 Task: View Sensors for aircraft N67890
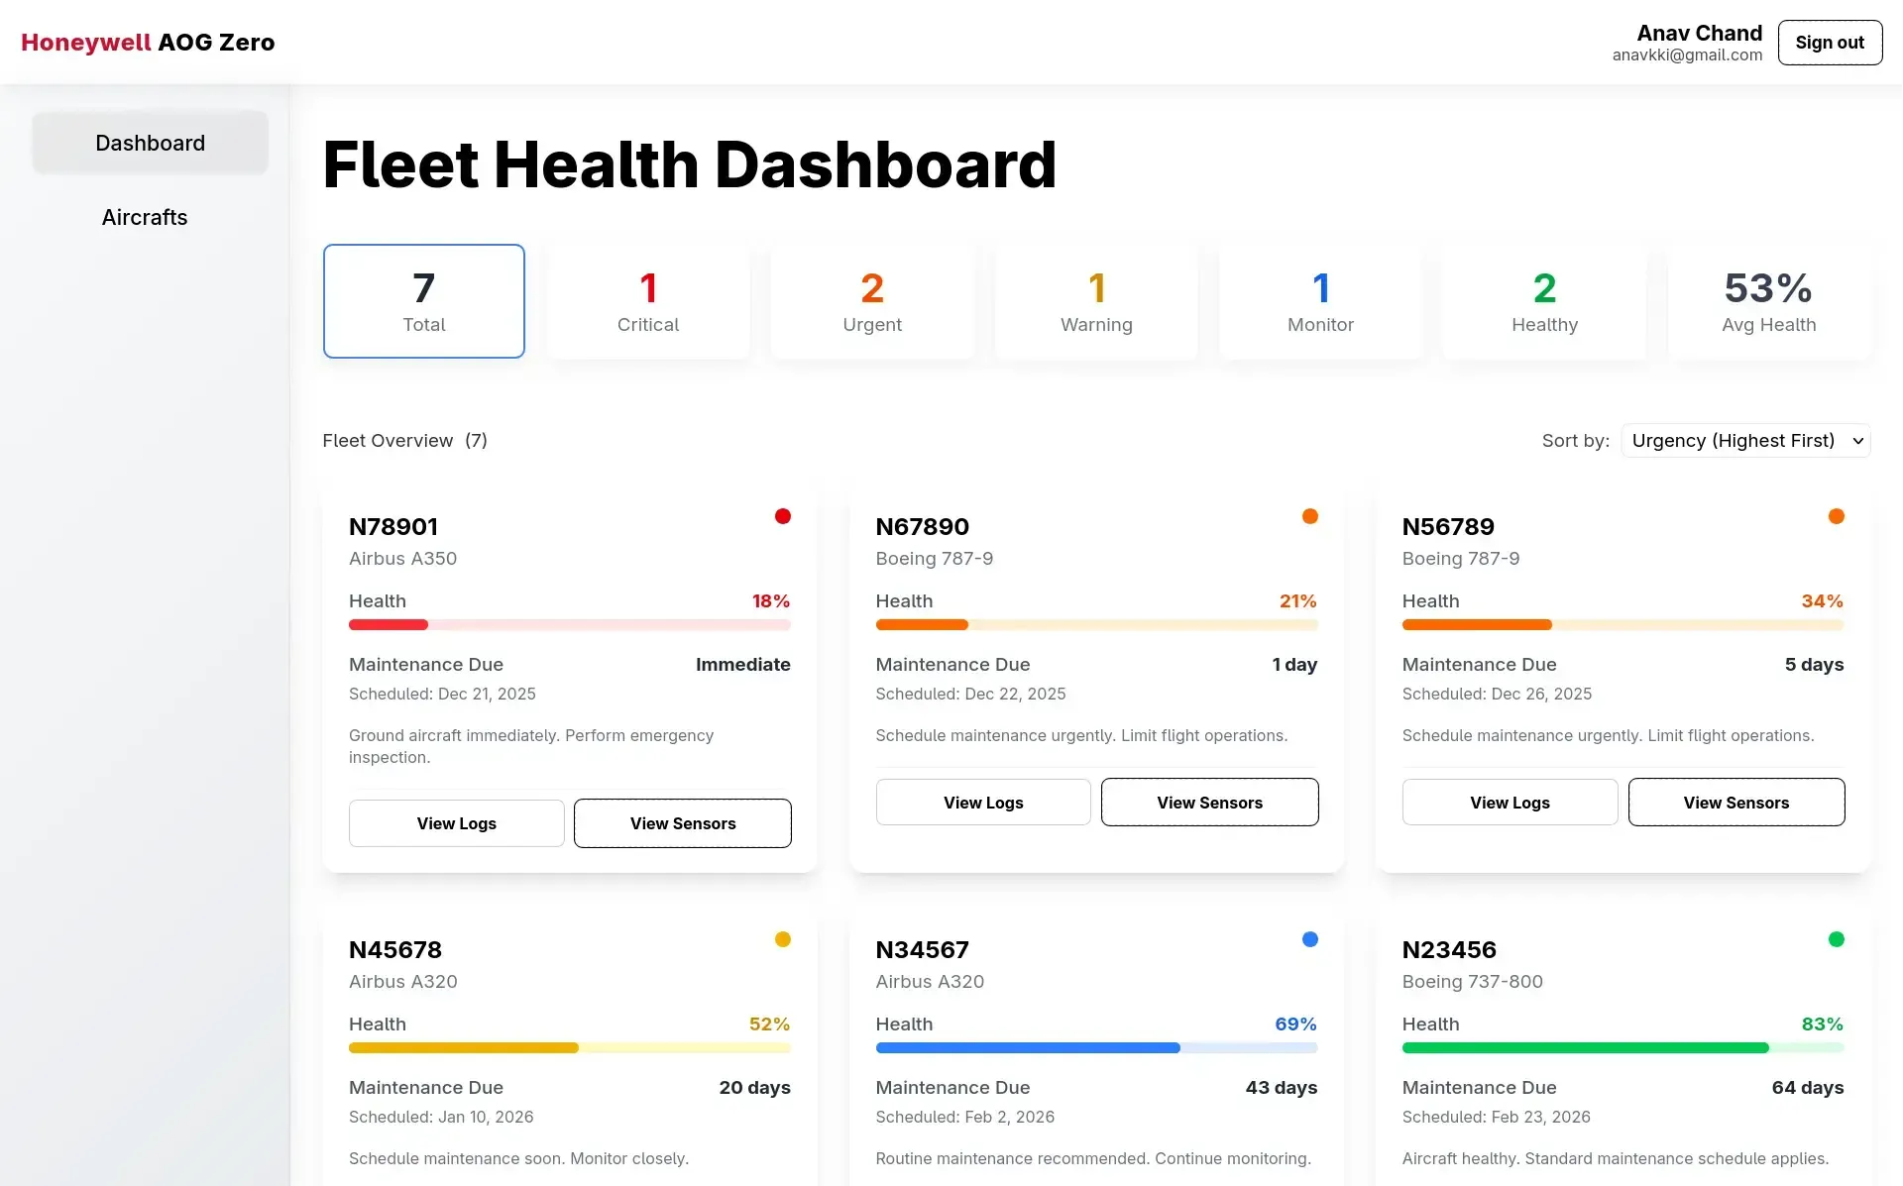[x=1209, y=803]
